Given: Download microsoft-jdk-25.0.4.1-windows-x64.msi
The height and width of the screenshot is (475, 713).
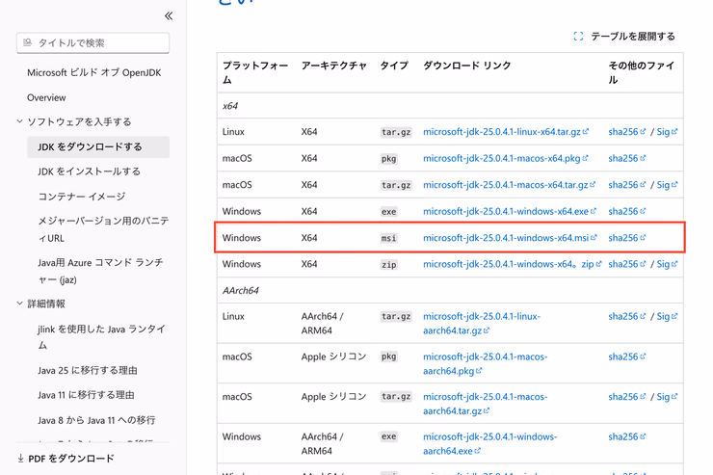Looking at the screenshot, I should pyautogui.click(x=510, y=238).
